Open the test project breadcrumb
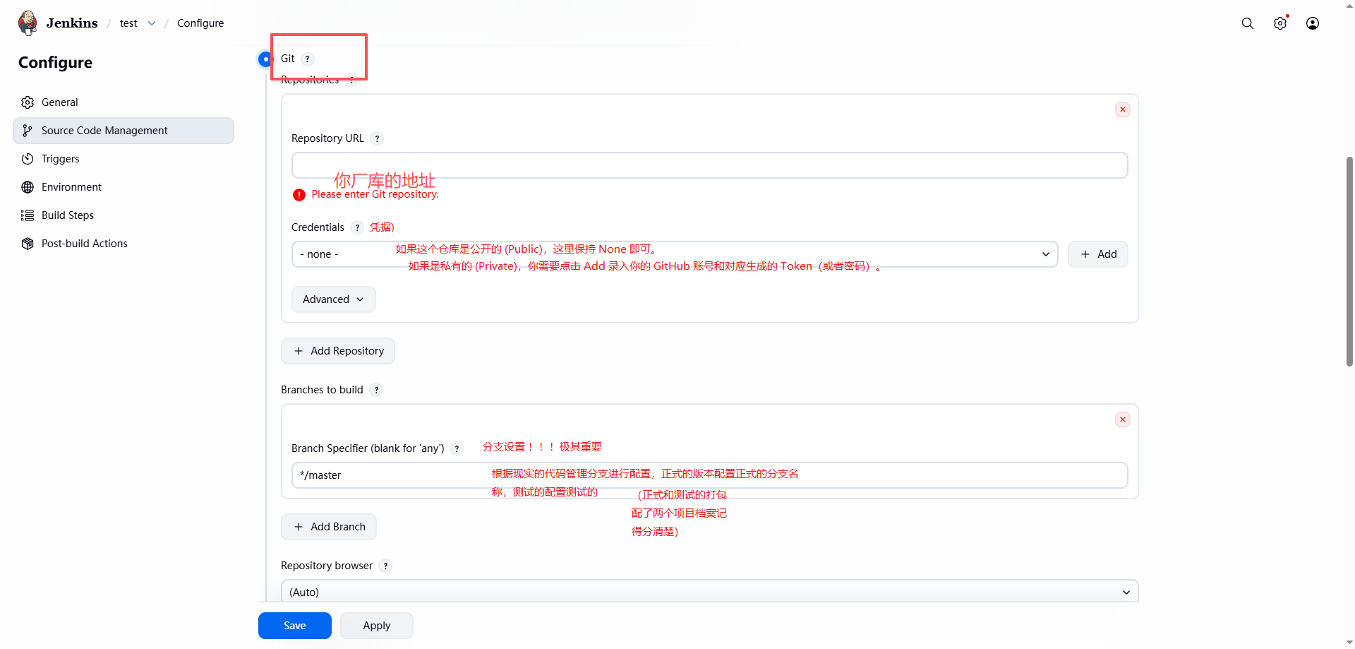 [x=128, y=23]
